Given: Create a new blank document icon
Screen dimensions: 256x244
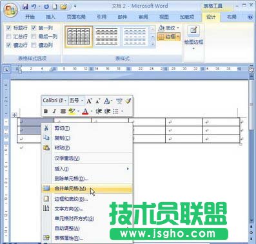Looking at the screenshot, I should (x=55, y=6).
